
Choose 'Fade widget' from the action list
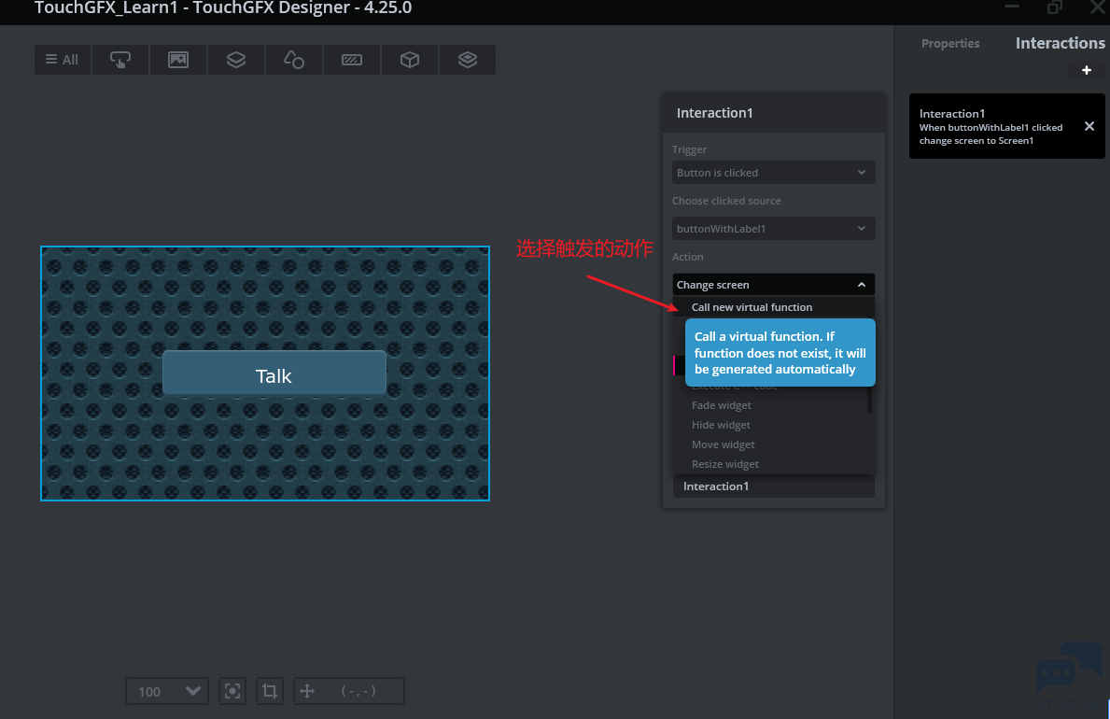(721, 405)
